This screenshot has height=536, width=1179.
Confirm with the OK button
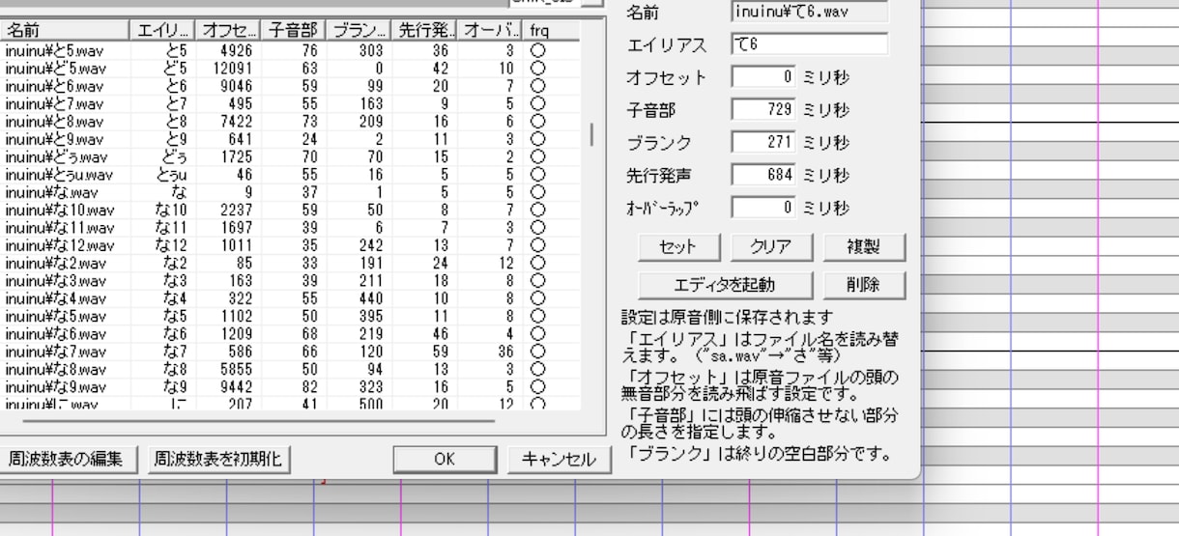pyautogui.click(x=444, y=459)
